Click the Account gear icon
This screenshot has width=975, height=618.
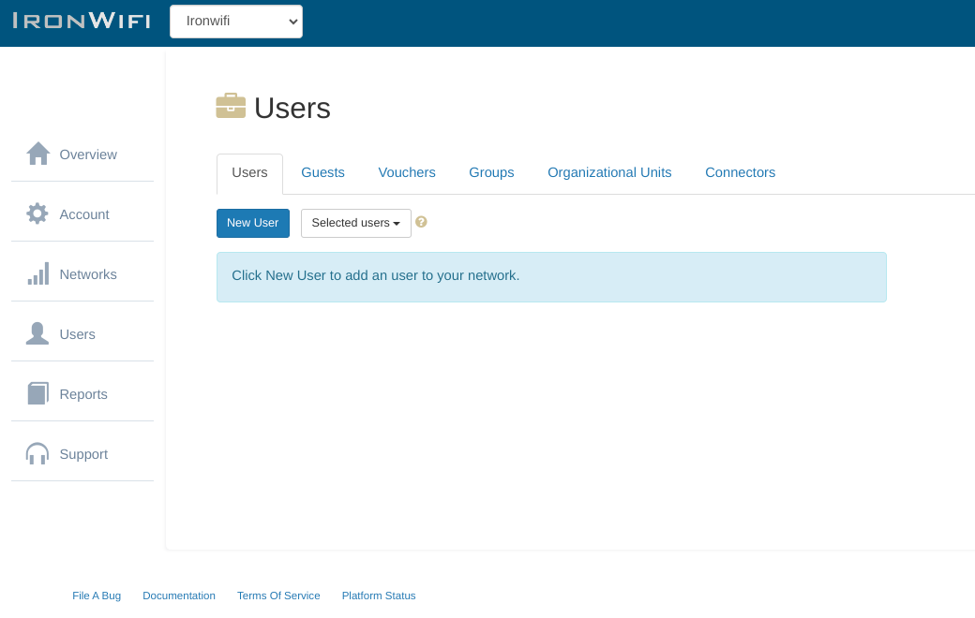coord(37,213)
